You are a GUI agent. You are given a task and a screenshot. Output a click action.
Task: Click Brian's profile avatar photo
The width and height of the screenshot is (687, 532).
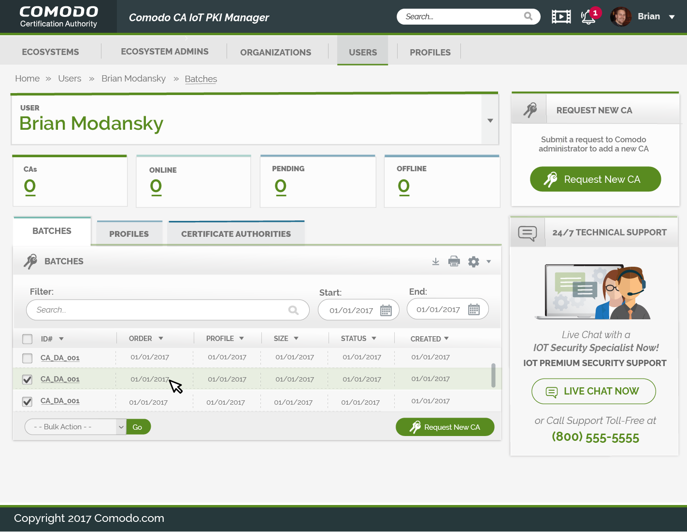(621, 16)
